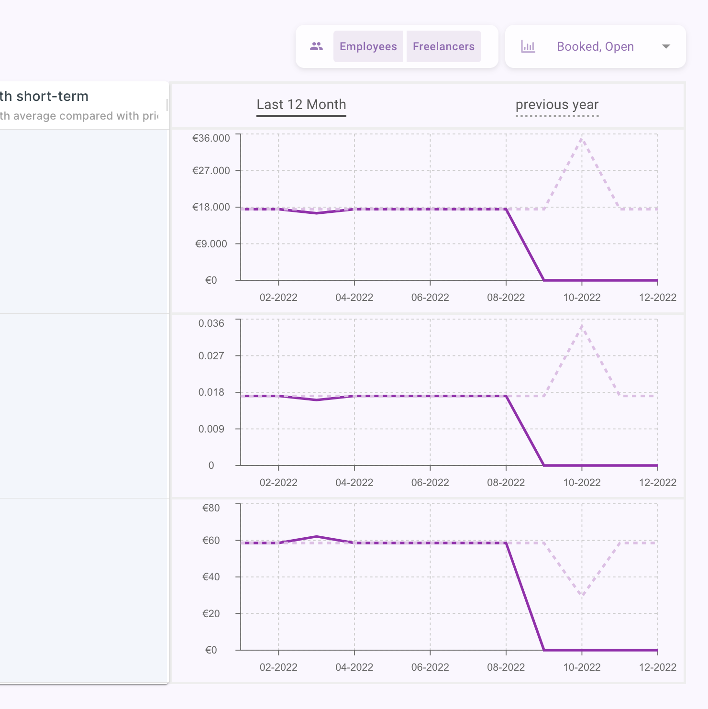Toggle the Last 12 Month legend series
This screenshot has height=709, width=708.
tap(301, 105)
